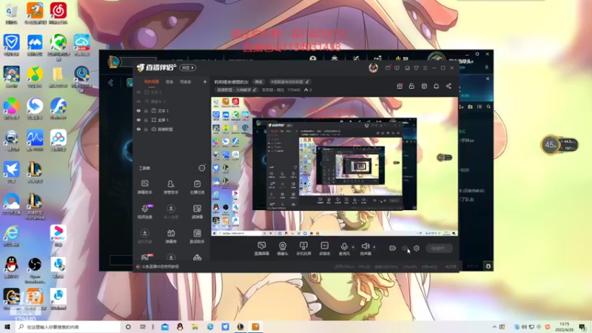Open the 弹幕助手 danmaku assistant tool

[x=144, y=187]
